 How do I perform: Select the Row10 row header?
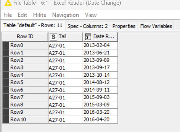coord(25,120)
